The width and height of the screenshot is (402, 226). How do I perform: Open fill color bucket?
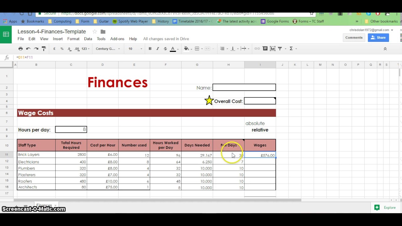pos(186,49)
